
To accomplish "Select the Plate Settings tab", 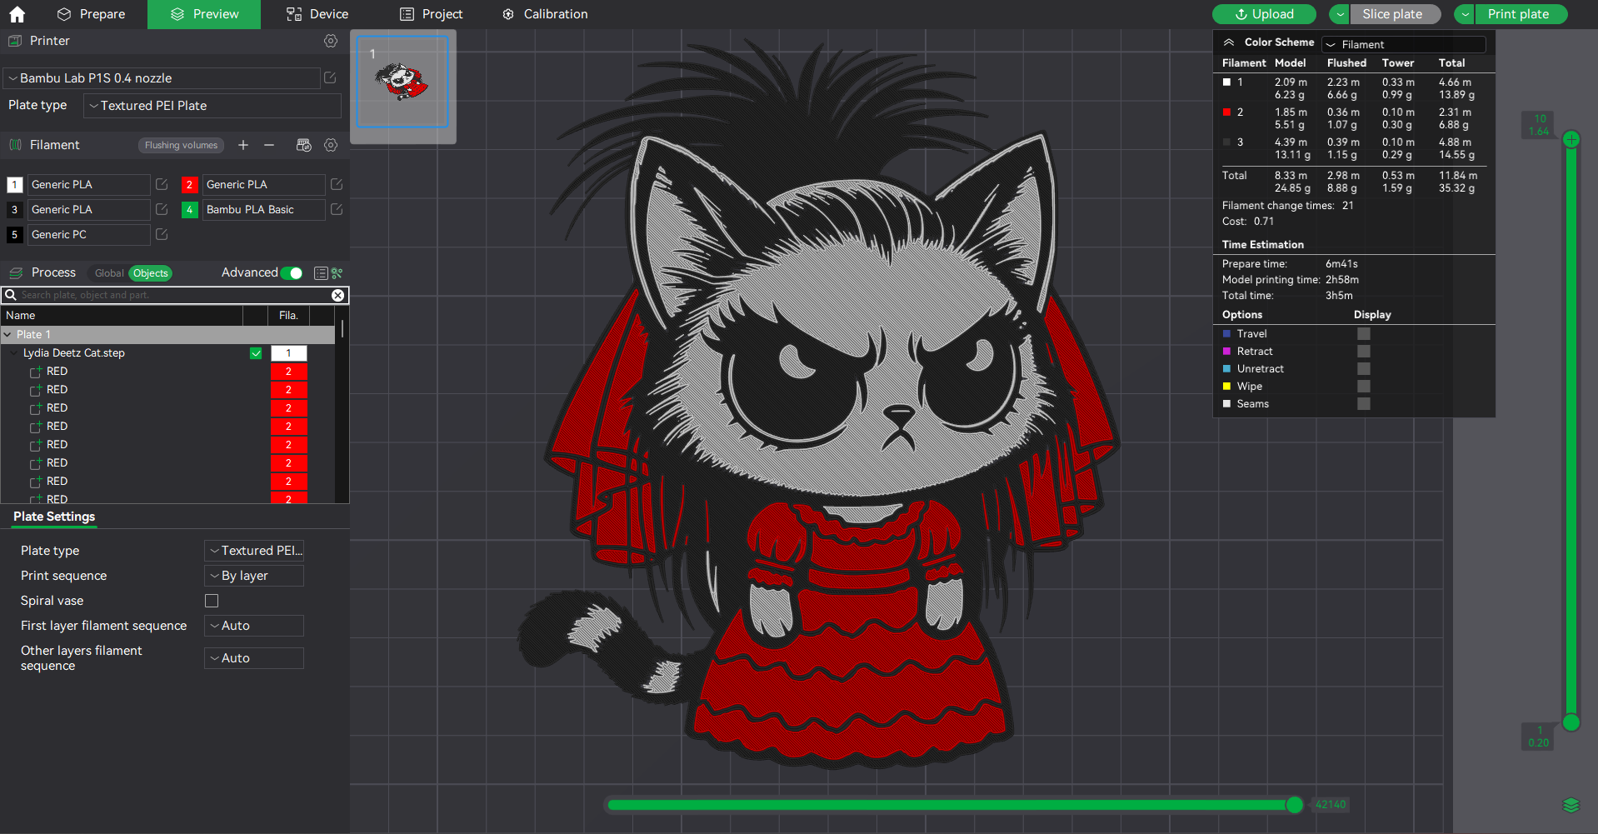I will coord(54,517).
